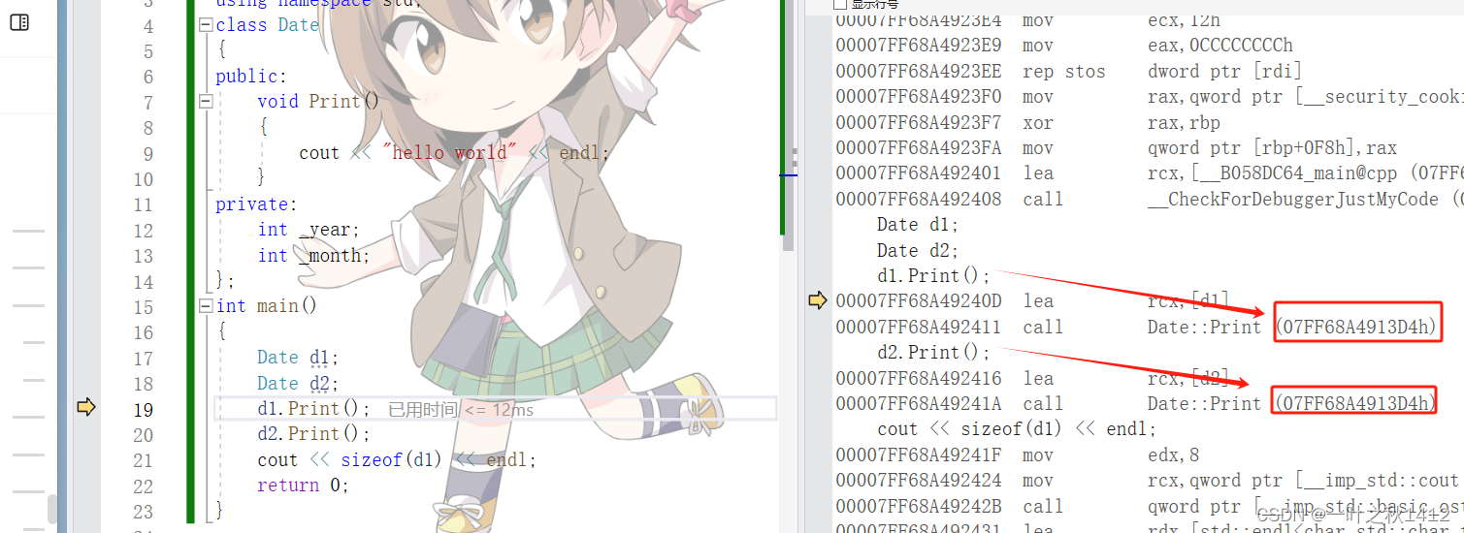Click the cout << "hello world" code line
The width and height of the screenshot is (1464, 533).
pyautogui.click(x=454, y=153)
